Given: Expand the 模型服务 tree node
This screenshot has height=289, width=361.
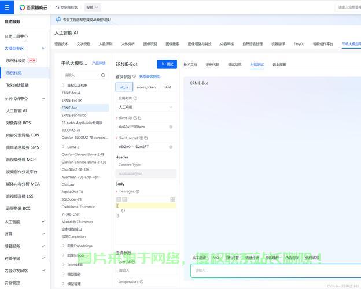Looking at the screenshot, I should click(63, 274).
